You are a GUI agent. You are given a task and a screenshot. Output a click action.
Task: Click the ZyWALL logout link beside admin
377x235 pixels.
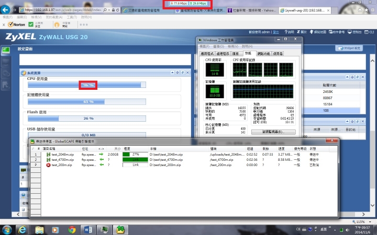(x=276, y=32)
